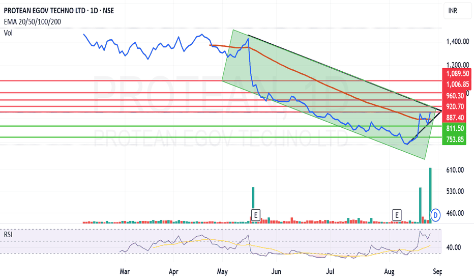The width and height of the screenshot is (474, 280).
Task: Click the 1,200.00 price axis label
Action: point(458,65)
